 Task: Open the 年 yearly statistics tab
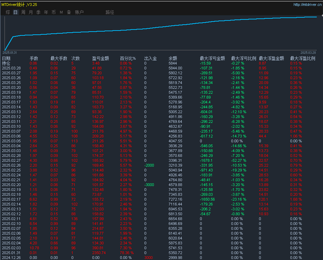46,12
